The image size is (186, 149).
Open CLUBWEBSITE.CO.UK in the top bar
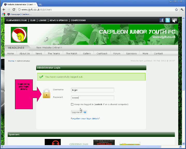point(17,20)
